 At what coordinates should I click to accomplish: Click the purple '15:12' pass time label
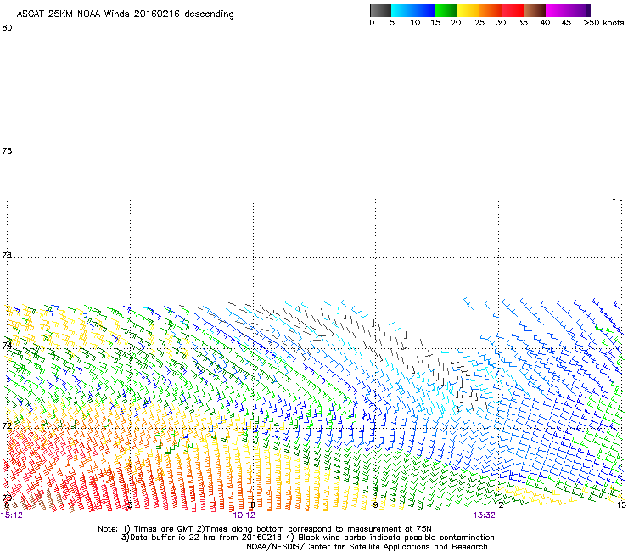click(x=12, y=515)
